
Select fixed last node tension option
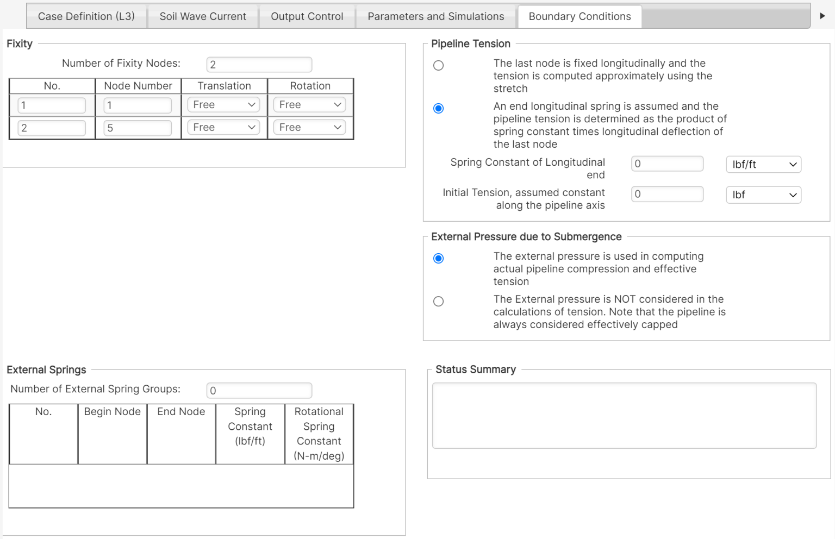pyautogui.click(x=438, y=65)
